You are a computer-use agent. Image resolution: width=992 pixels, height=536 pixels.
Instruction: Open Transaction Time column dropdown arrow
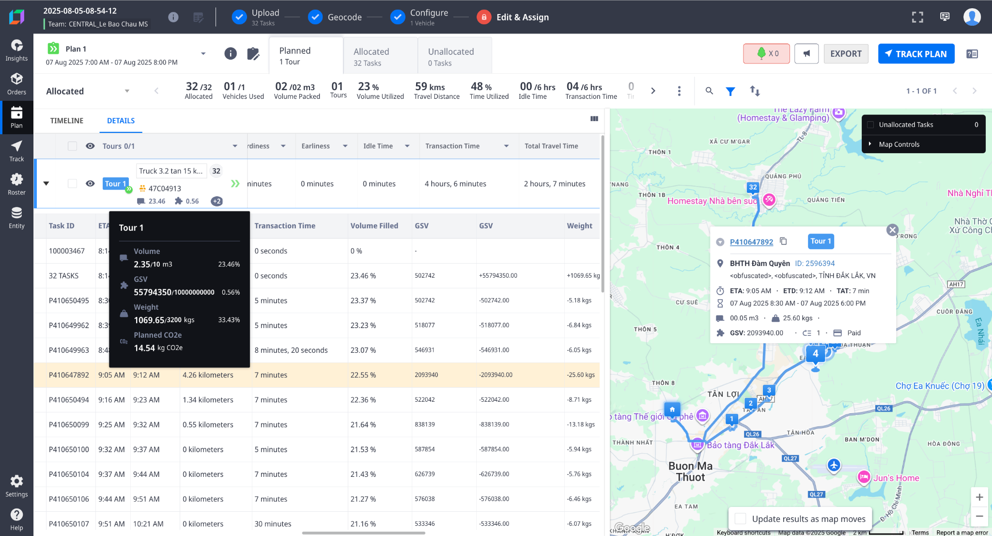coord(507,146)
